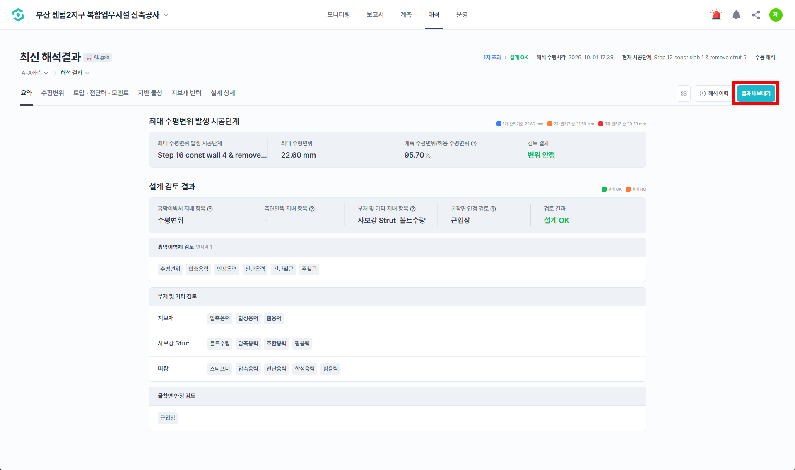This screenshot has height=470, width=795.
Task: Expand the project name dropdown
Action: click(x=166, y=15)
